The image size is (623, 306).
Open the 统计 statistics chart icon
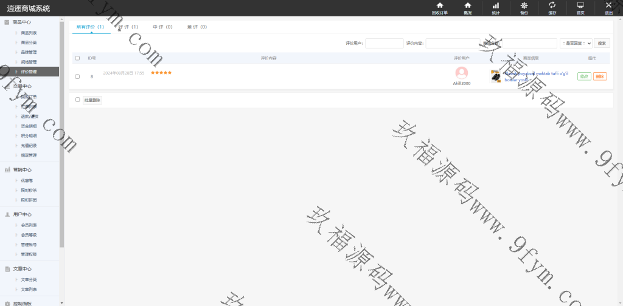coord(495,8)
